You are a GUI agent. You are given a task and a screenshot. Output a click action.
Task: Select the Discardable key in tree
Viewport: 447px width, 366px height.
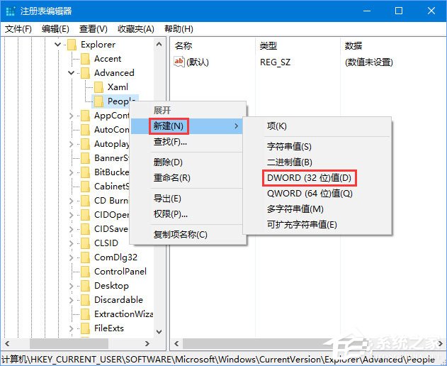pos(118,300)
